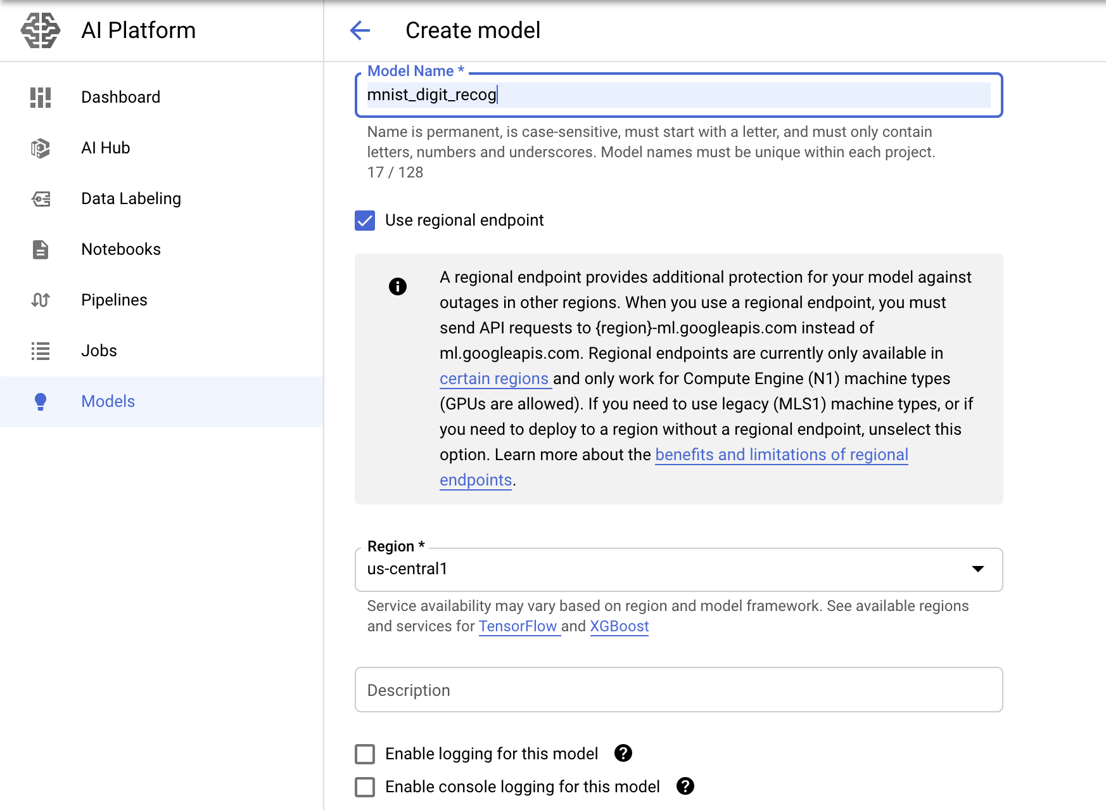The height and width of the screenshot is (810, 1106).
Task: Open the certain regions link
Action: click(x=494, y=378)
